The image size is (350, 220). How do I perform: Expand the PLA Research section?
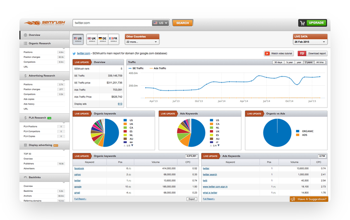[x=44, y=118]
